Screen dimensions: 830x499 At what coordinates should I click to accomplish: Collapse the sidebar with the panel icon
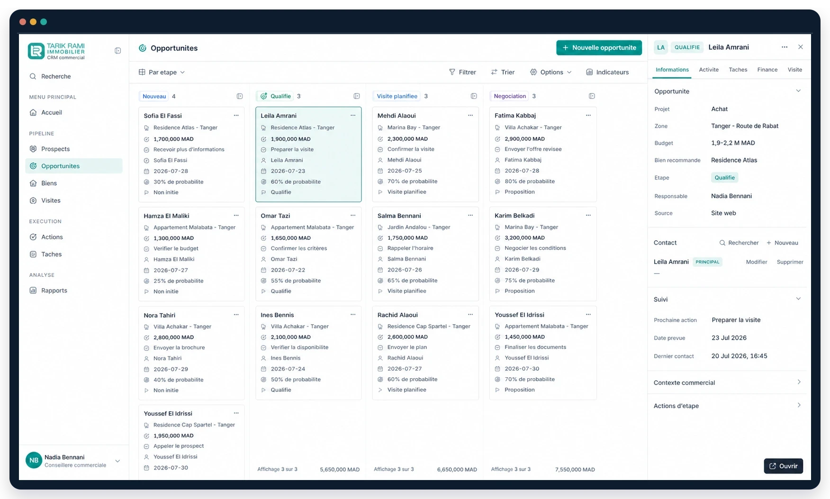[x=118, y=51]
